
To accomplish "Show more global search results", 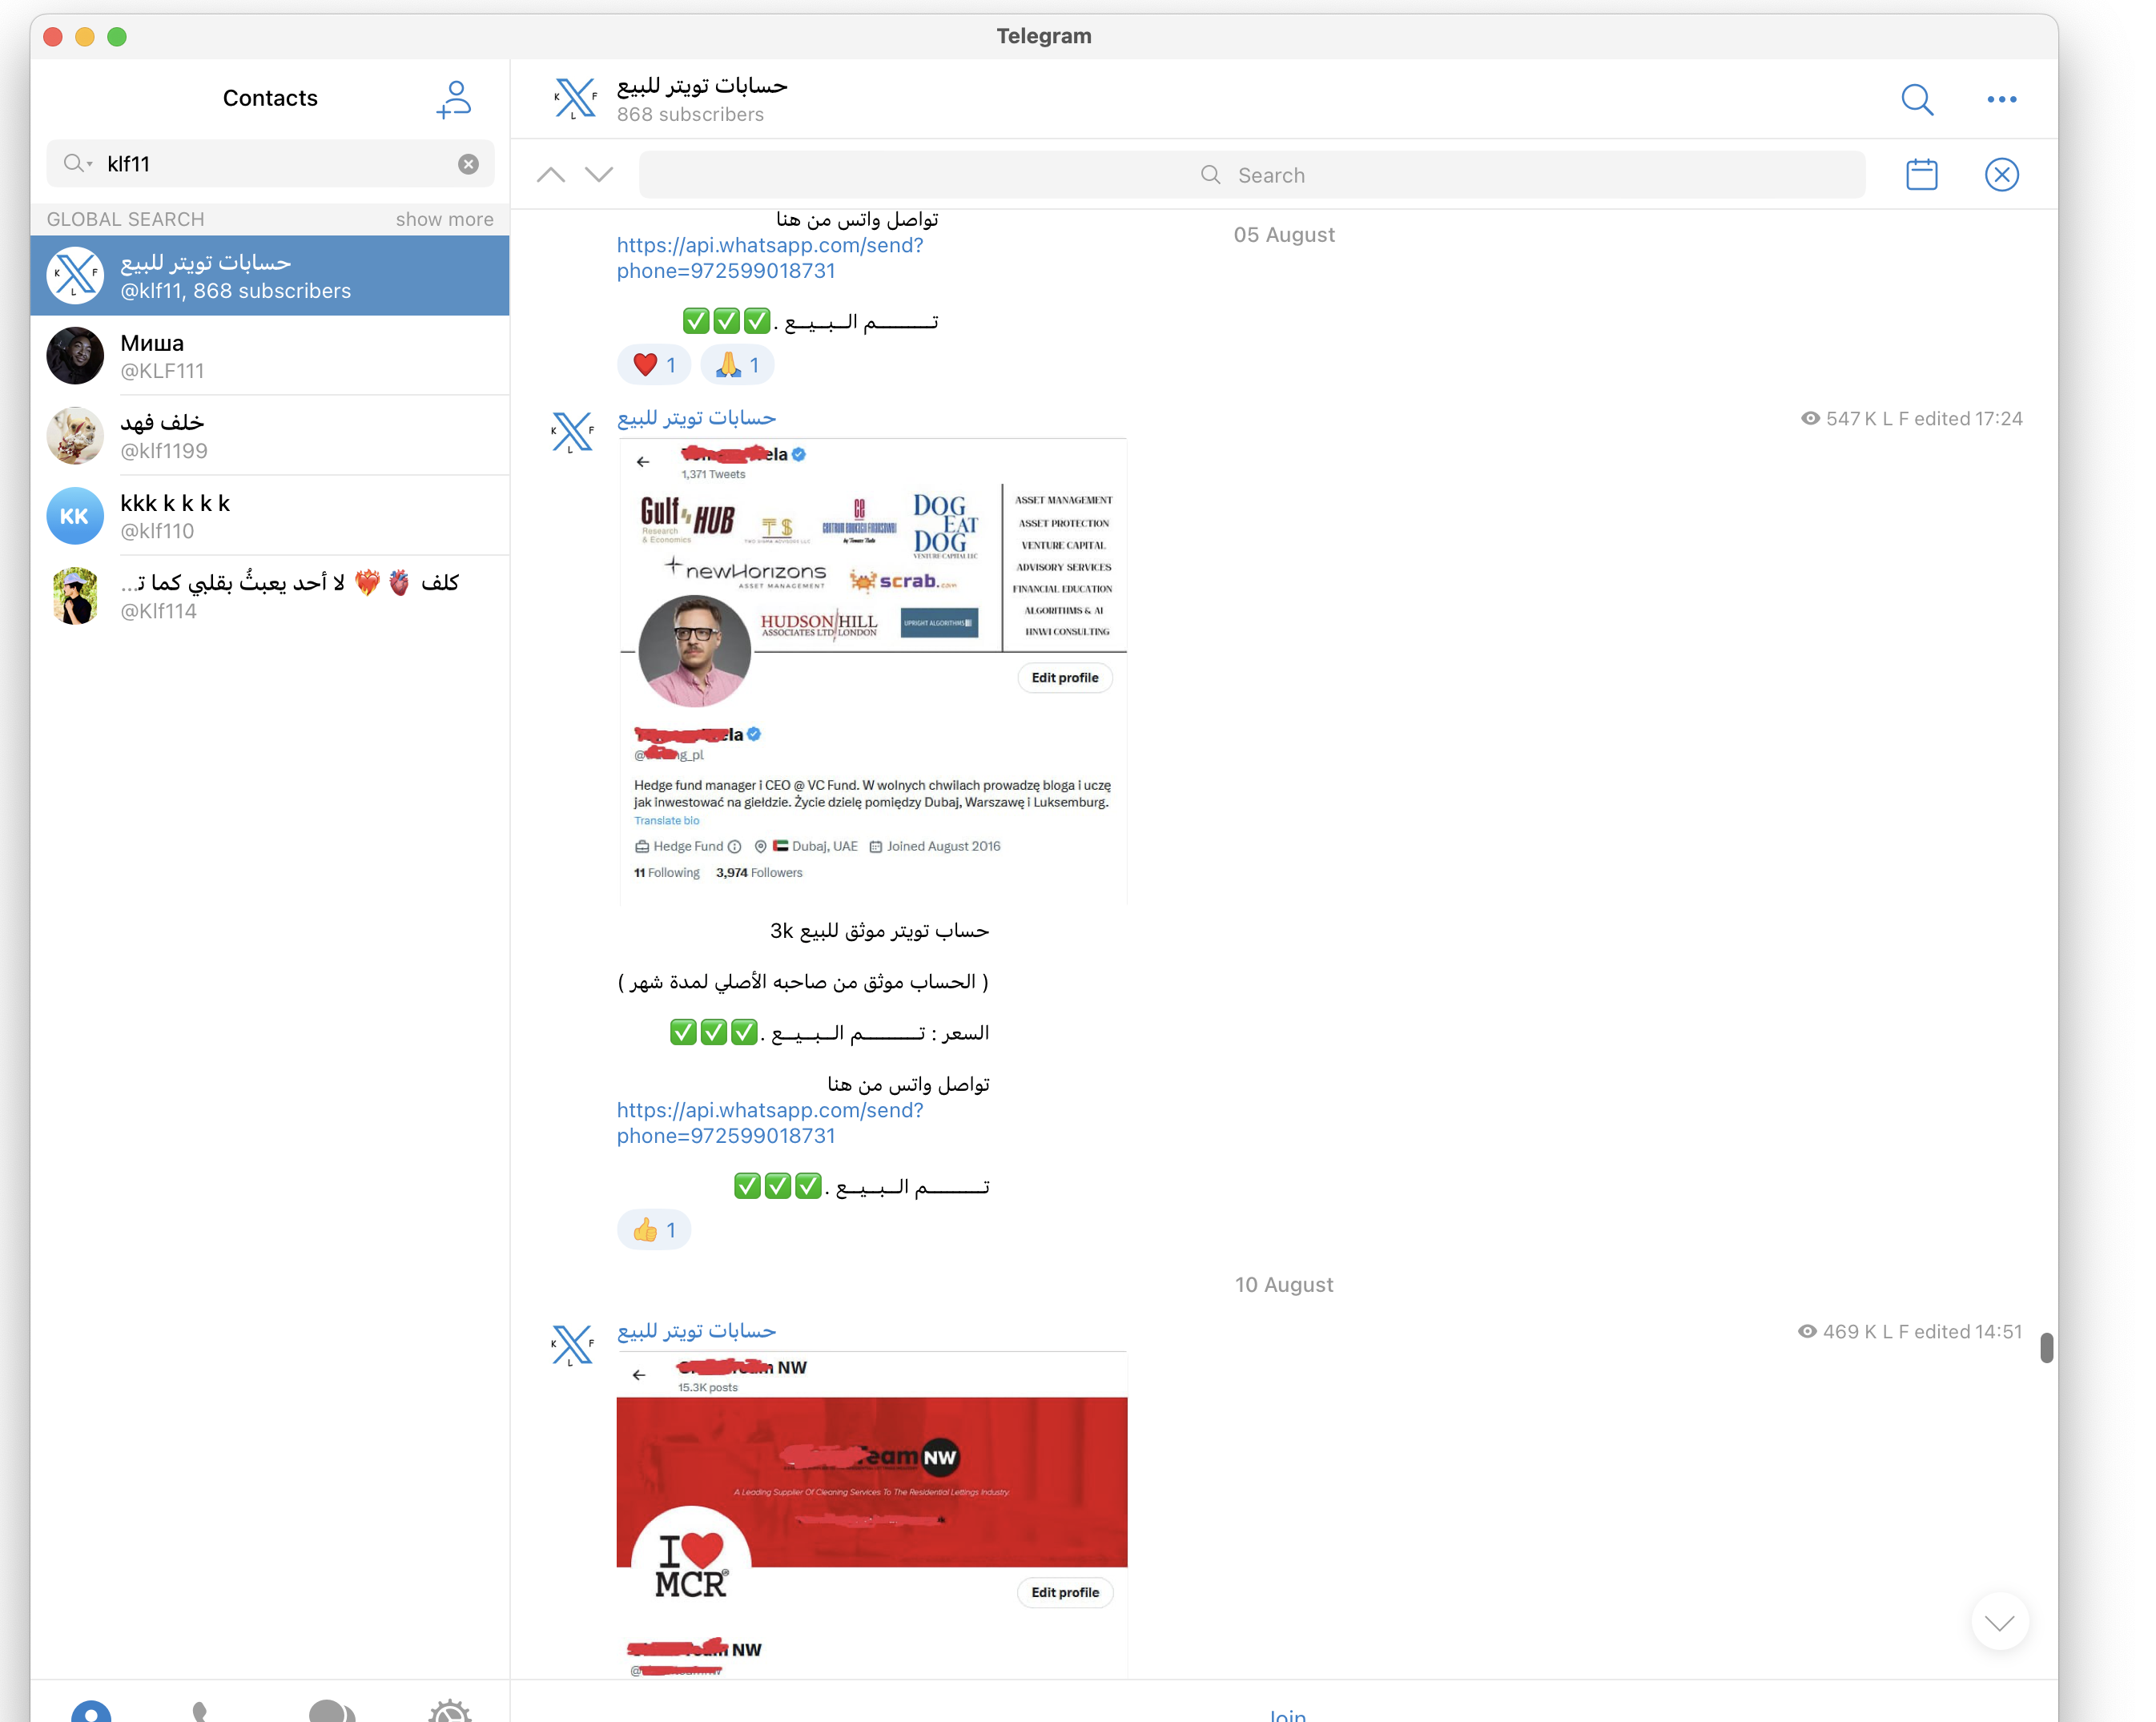I will pos(444,219).
